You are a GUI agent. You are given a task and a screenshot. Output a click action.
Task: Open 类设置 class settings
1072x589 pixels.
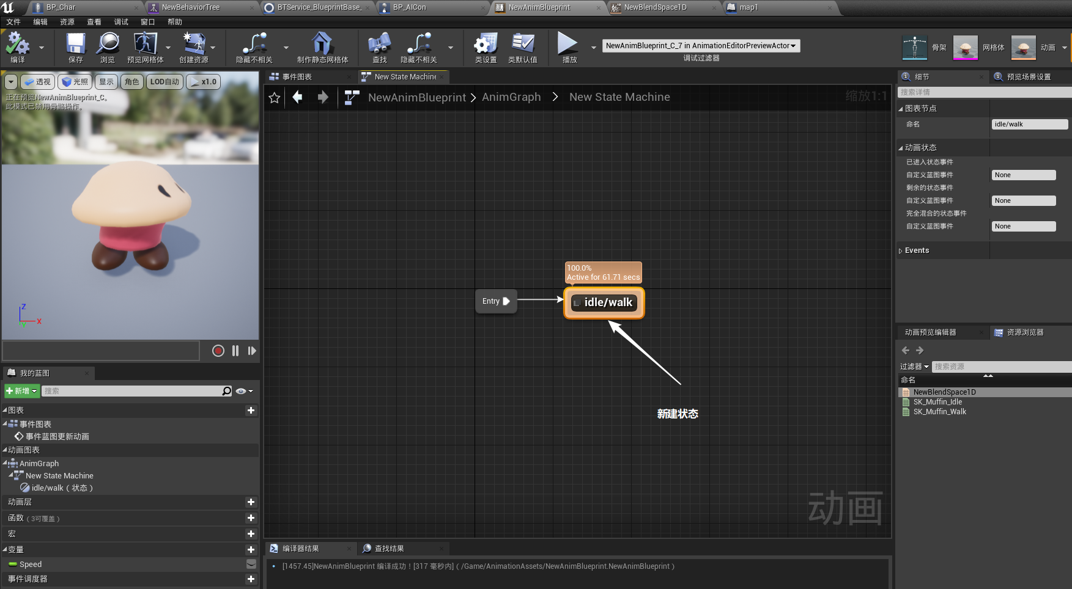(486, 48)
